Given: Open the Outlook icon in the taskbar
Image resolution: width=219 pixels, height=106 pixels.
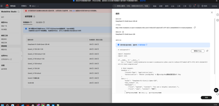Looking at the screenshot, I should 23,105.
